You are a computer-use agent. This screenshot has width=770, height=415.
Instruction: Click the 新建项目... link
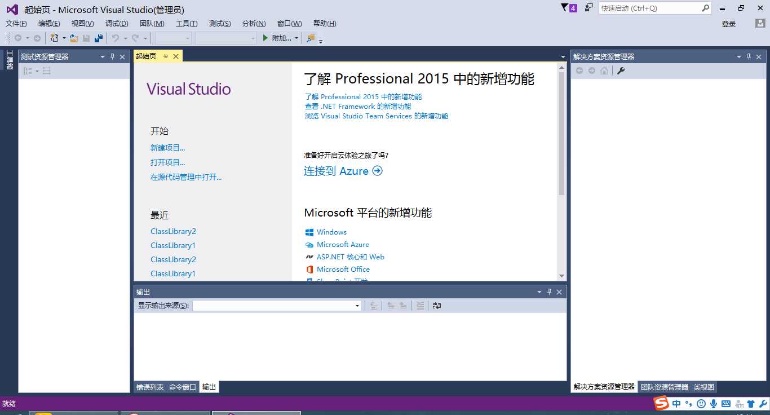tap(168, 148)
